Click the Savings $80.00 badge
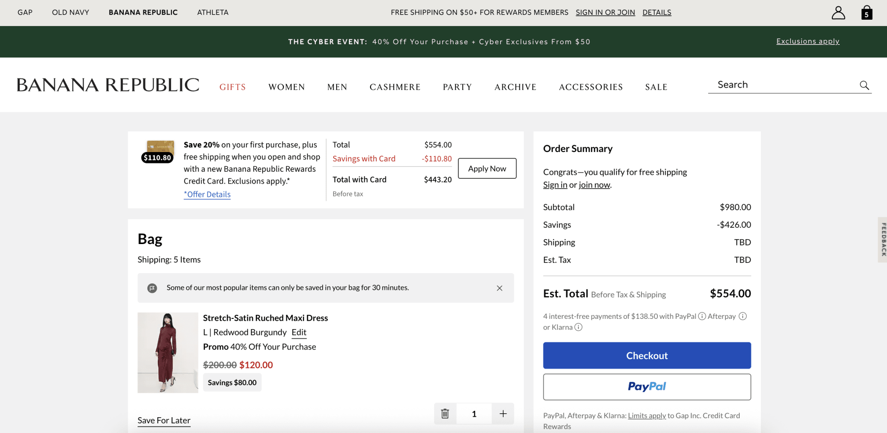887x433 pixels. pos(232,382)
